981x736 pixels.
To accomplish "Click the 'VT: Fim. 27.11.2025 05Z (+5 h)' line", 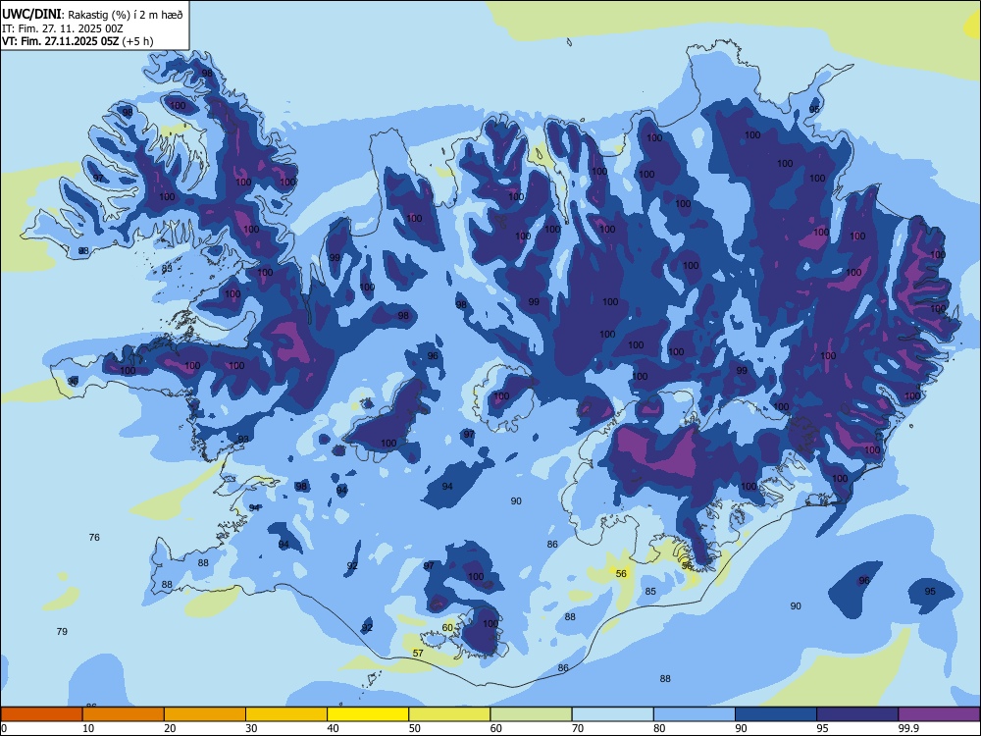I will click(77, 41).
